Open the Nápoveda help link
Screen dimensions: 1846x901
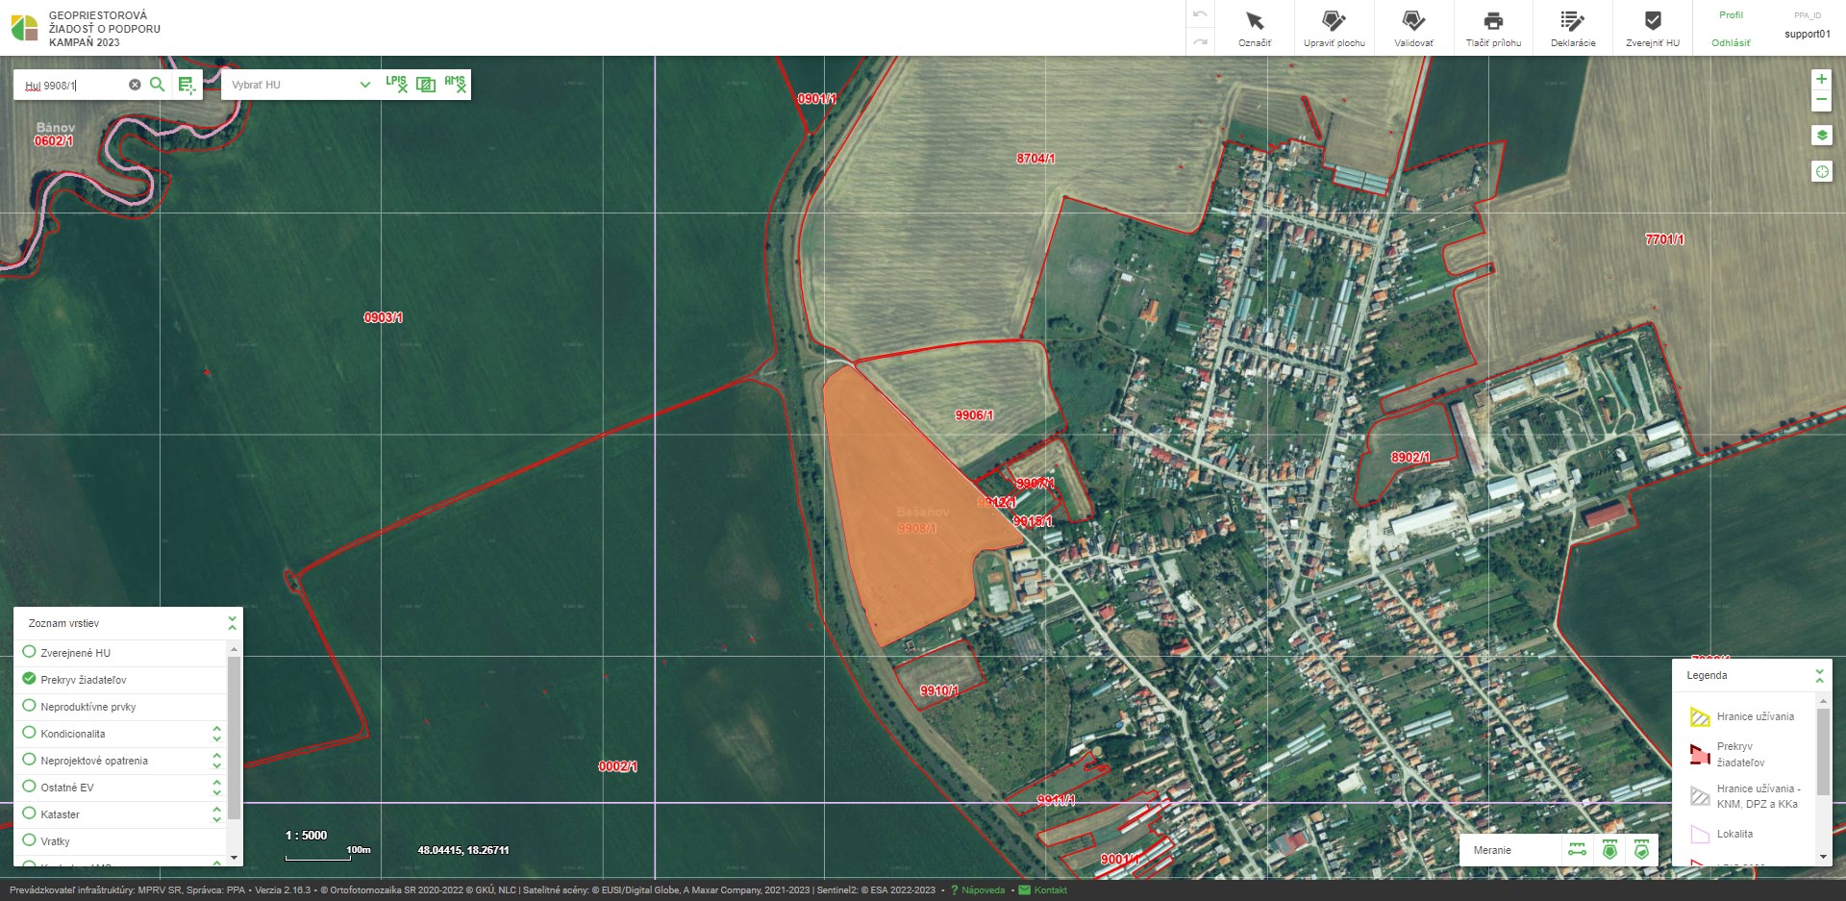(x=984, y=890)
